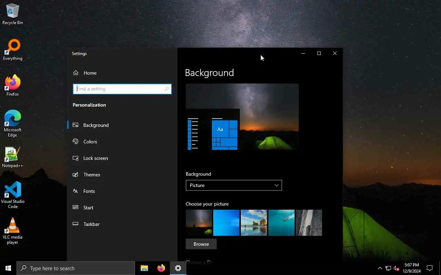Image resolution: width=441 pixels, height=275 pixels.
Task: Maximize the Settings window
Action: coord(319,53)
